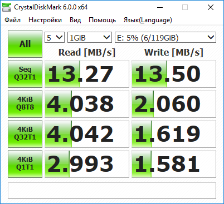Open the drive selection dropdown for E:

(x=165, y=37)
